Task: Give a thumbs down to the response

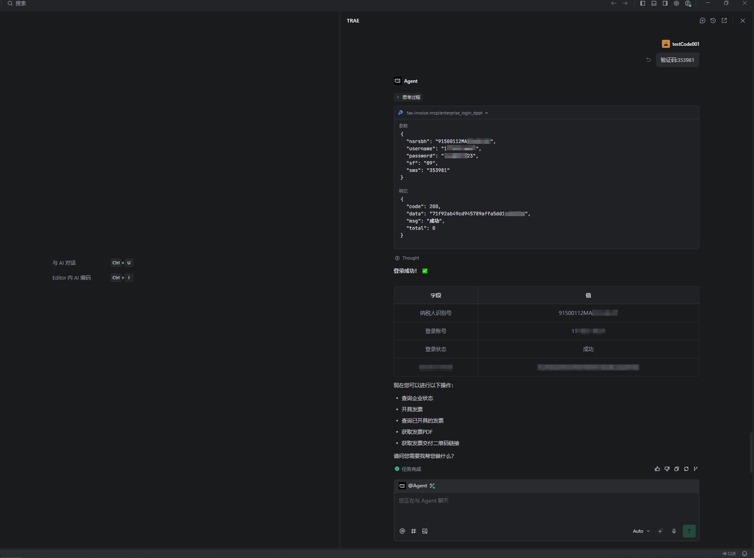Action: [667, 469]
